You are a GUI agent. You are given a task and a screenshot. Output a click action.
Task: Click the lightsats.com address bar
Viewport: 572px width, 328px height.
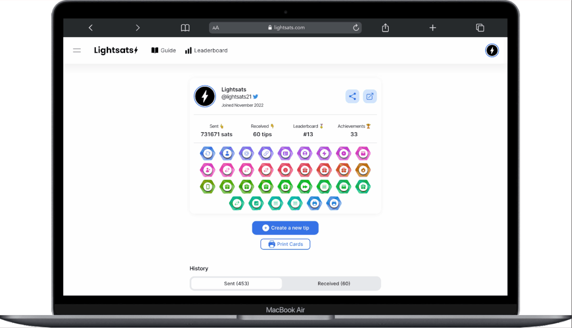(x=285, y=28)
